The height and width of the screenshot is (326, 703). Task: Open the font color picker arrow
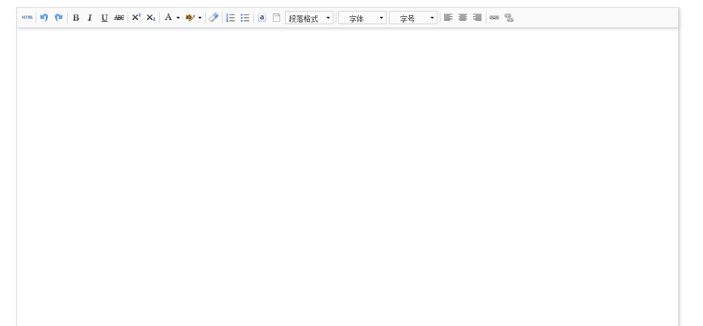pyautogui.click(x=178, y=18)
